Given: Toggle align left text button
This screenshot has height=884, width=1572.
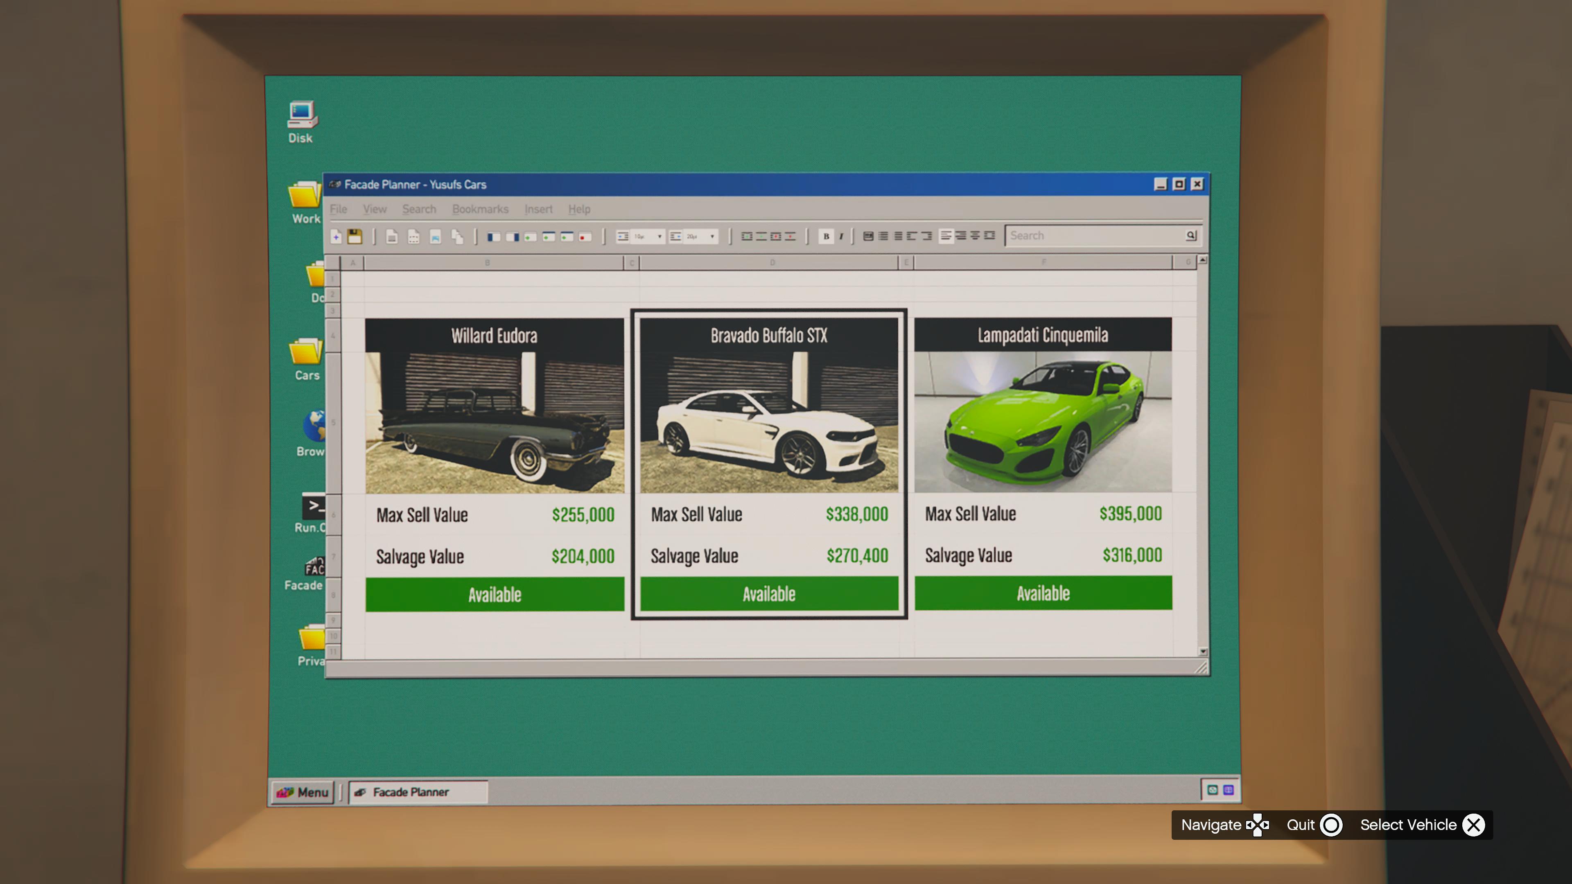Looking at the screenshot, I should point(946,236).
